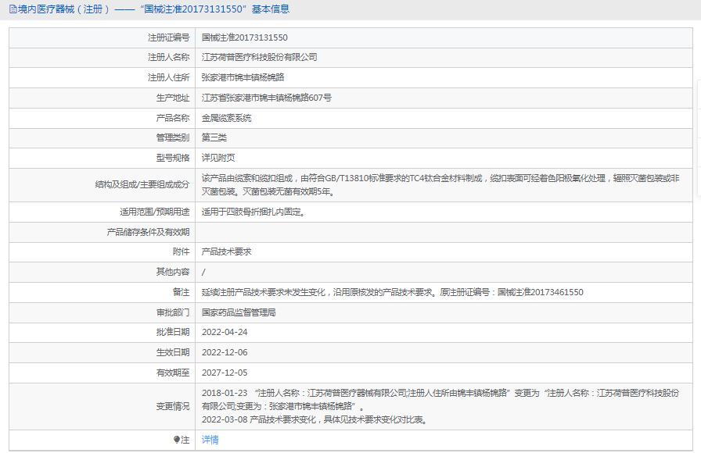Click attachment value 产品技术要求
The height and width of the screenshot is (453, 701).
pyautogui.click(x=226, y=251)
